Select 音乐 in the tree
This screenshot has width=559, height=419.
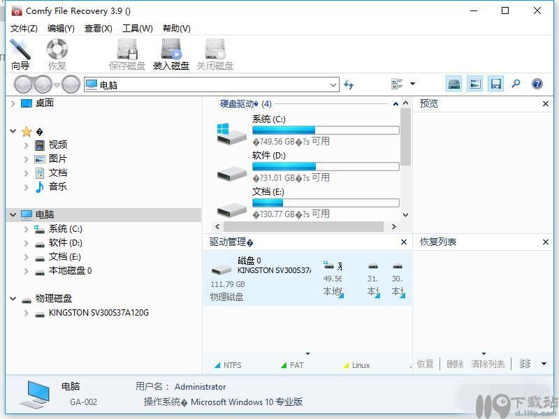(58, 186)
